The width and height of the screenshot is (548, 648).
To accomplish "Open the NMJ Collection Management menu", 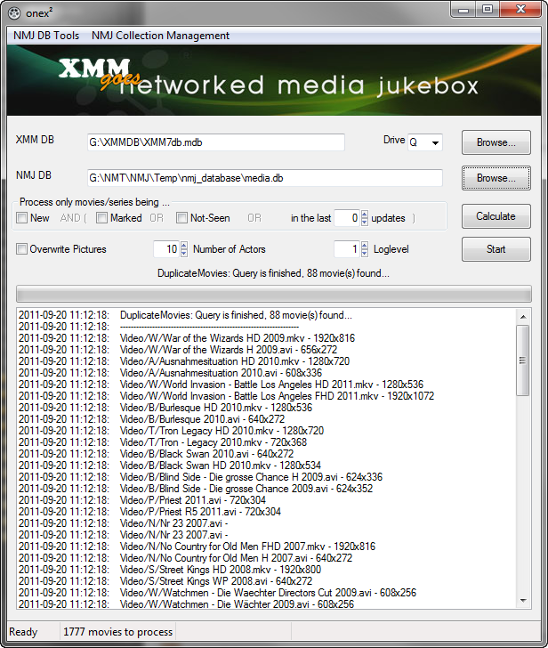I will click(160, 36).
